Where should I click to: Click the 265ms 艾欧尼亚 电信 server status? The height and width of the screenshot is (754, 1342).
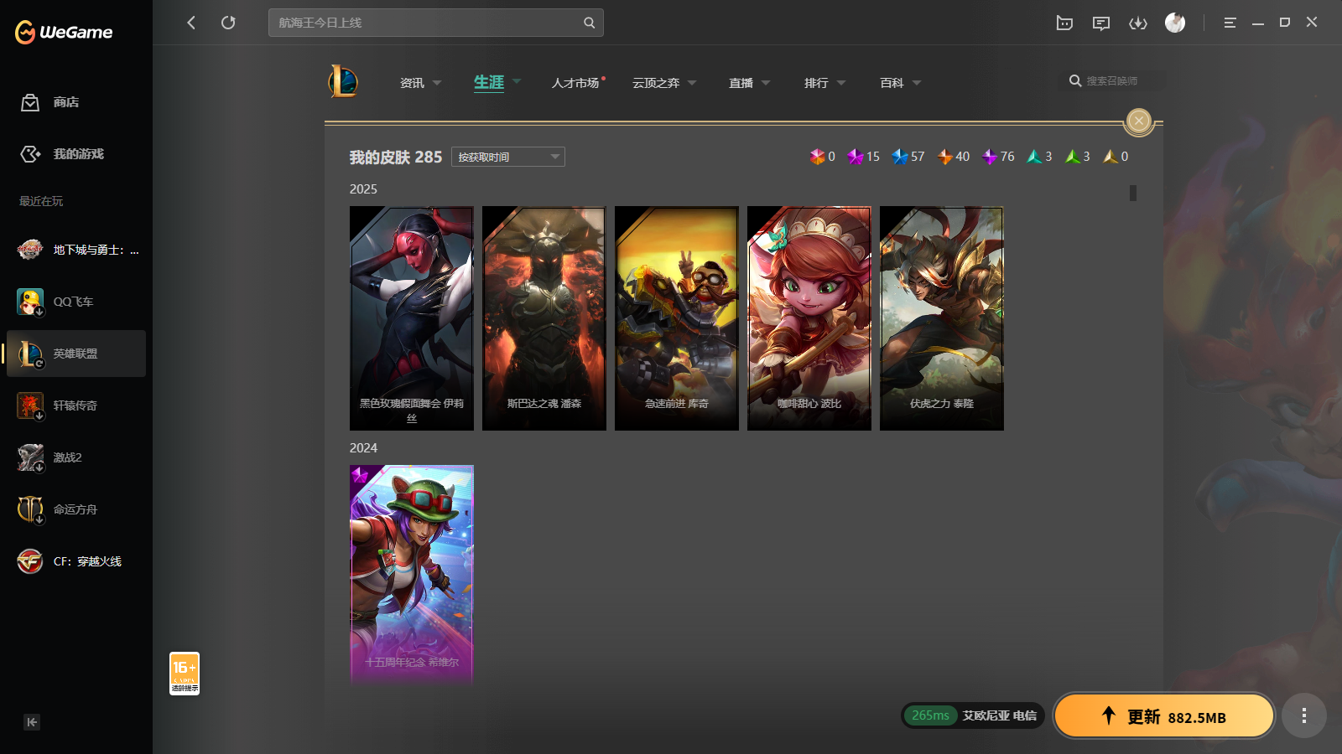coord(973,715)
